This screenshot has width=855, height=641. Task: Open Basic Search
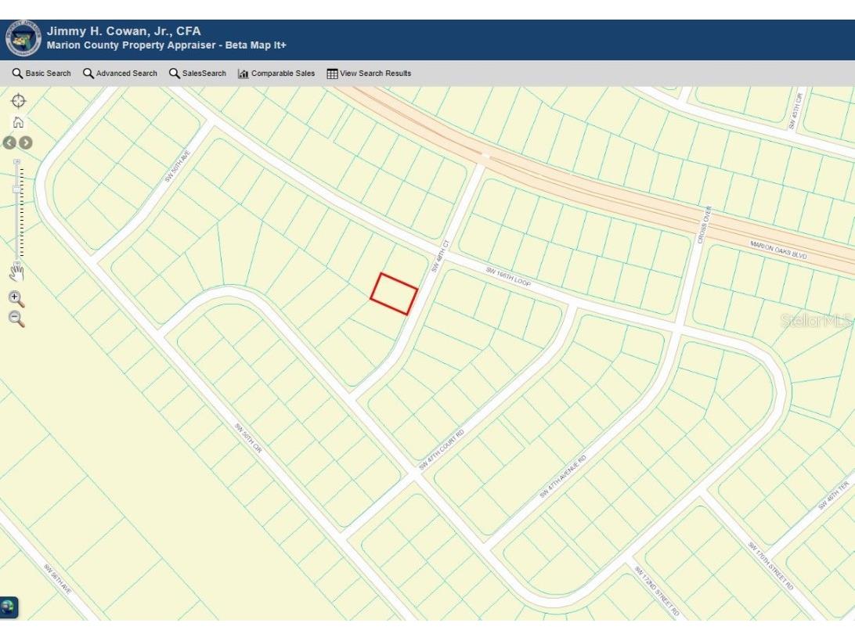pos(41,74)
